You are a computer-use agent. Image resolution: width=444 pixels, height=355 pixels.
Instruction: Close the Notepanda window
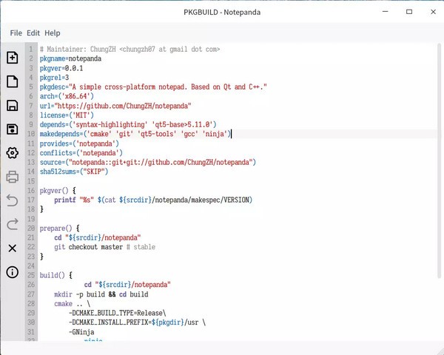[433, 12]
